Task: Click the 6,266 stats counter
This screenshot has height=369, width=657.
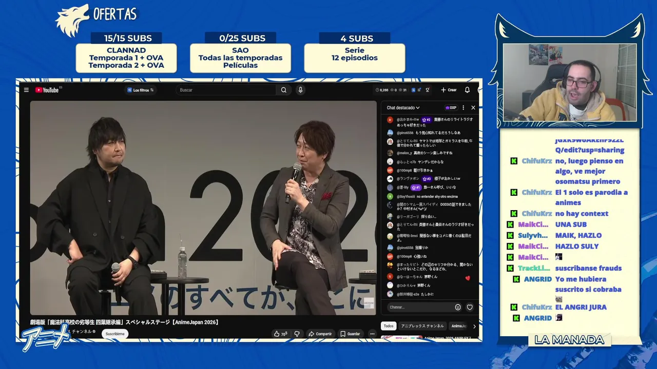Action: coord(383,90)
